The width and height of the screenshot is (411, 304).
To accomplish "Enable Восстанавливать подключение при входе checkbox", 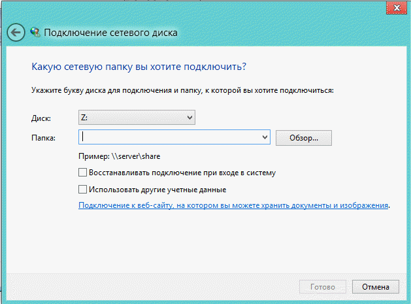I will tap(82, 173).
